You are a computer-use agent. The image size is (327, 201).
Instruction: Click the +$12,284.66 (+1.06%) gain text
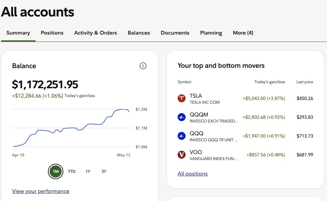point(38,96)
